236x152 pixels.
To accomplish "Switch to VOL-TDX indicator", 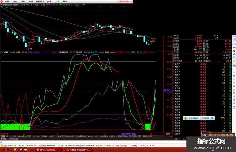I will [37, 136].
